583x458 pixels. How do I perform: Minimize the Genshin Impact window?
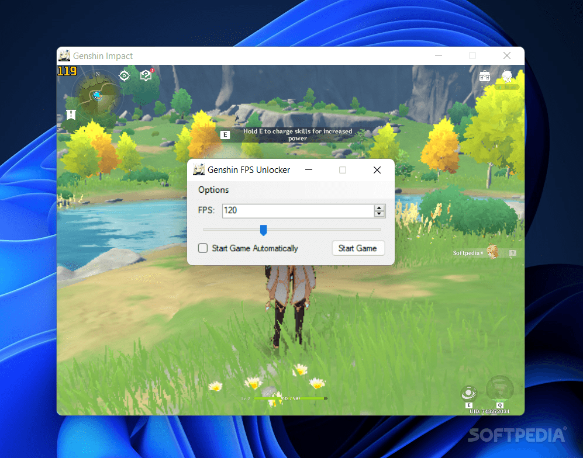439,55
